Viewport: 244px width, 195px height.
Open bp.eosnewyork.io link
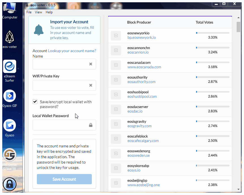(142, 37)
